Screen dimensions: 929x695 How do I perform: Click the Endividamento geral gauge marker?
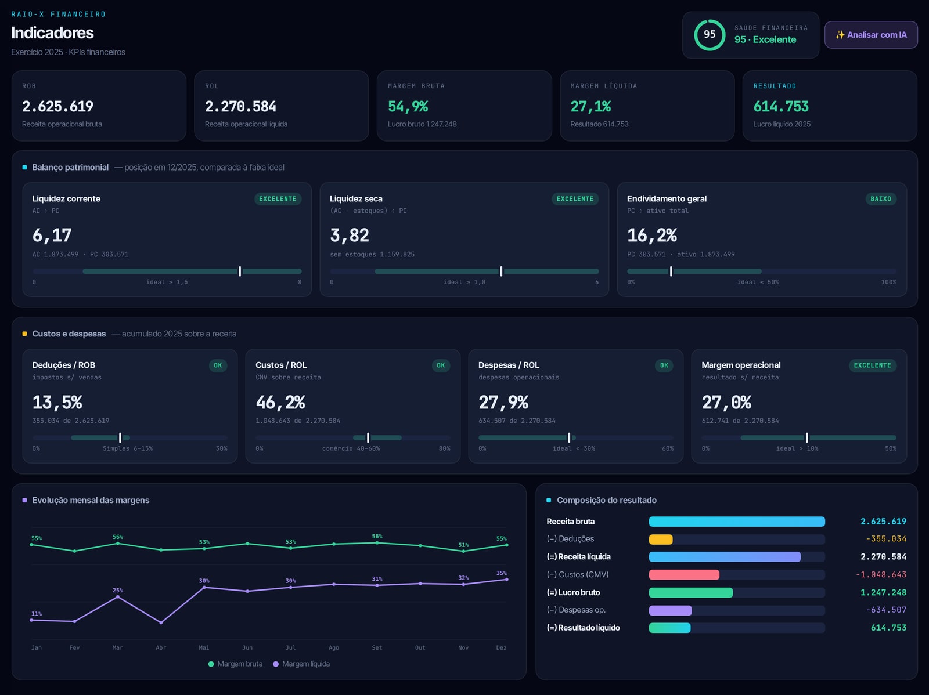[x=671, y=272]
